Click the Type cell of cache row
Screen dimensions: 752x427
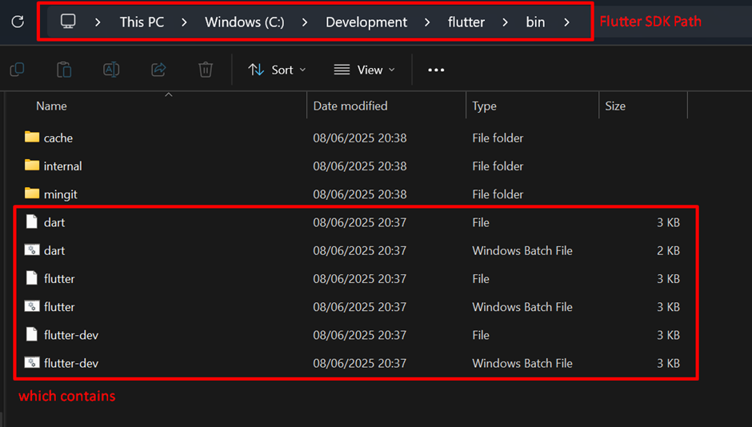coord(498,138)
